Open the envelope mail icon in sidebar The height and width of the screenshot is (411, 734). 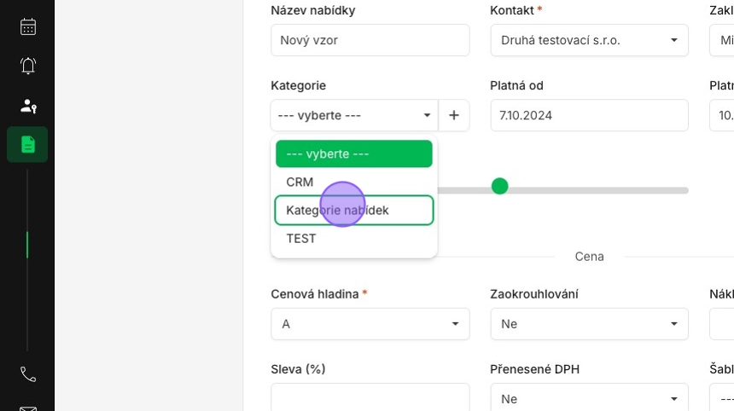[x=28, y=408]
